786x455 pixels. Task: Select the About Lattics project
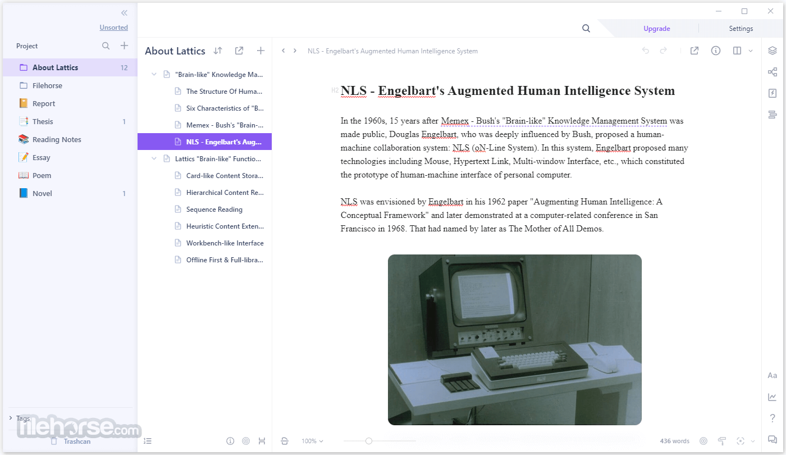pos(70,67)
